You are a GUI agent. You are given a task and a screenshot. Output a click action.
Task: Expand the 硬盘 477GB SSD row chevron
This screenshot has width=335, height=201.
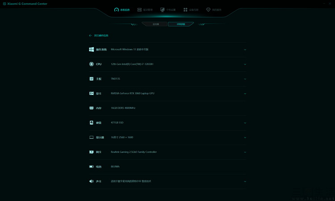(245, 123)
